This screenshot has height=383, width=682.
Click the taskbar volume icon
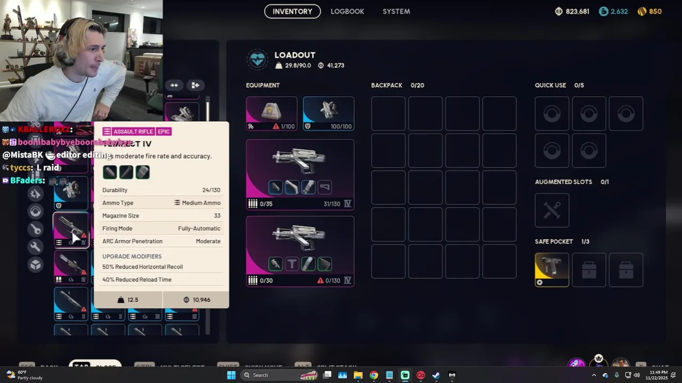637,375
